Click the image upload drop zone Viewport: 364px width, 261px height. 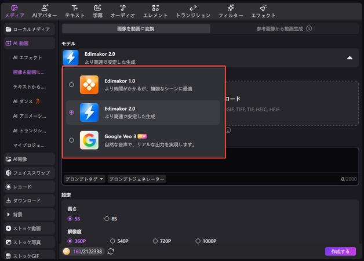[x=293, y=103]
